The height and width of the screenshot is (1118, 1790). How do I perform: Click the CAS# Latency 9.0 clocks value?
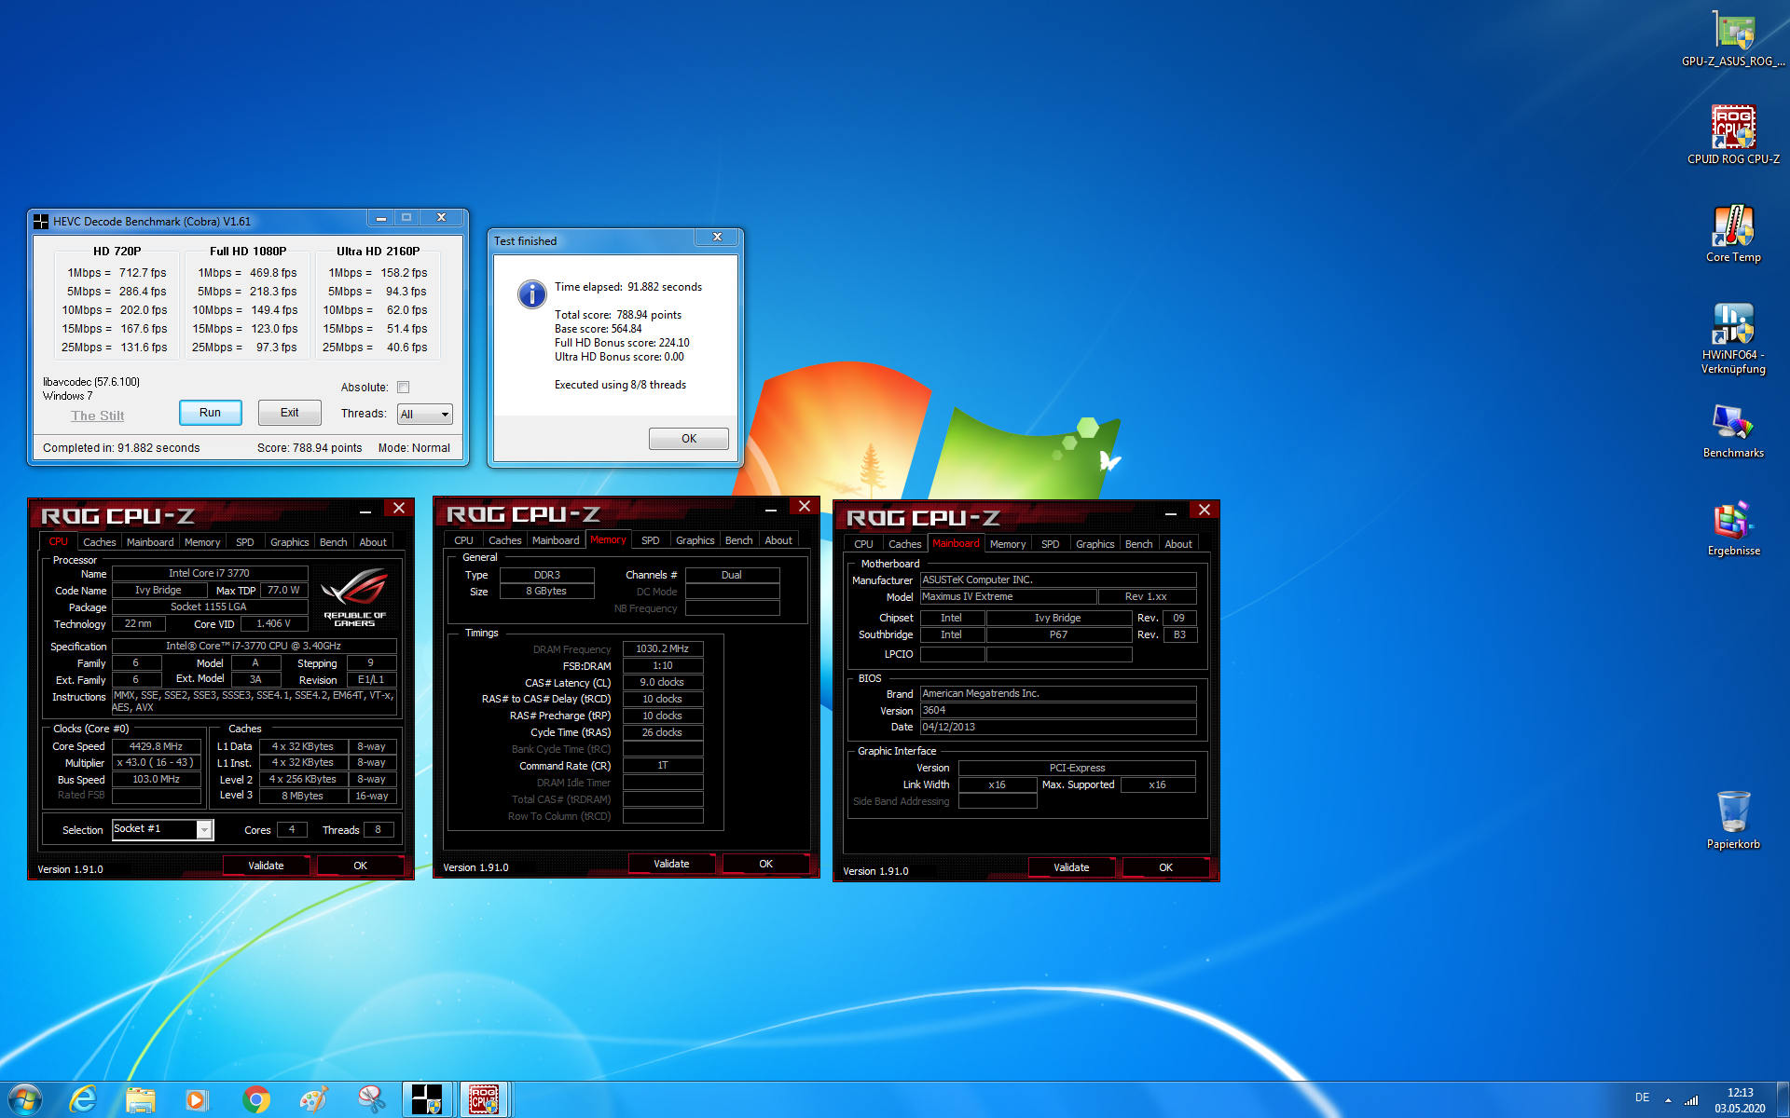coord(662,682)
